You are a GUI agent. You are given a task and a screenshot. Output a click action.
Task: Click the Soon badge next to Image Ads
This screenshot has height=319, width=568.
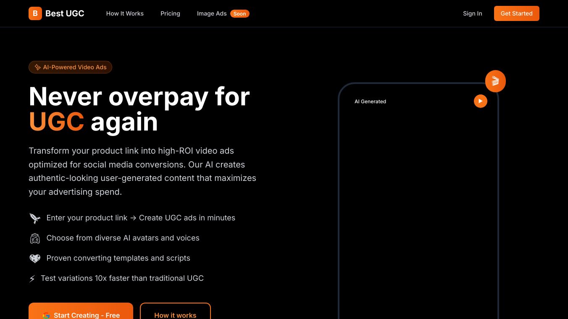(x=240, y=13)
